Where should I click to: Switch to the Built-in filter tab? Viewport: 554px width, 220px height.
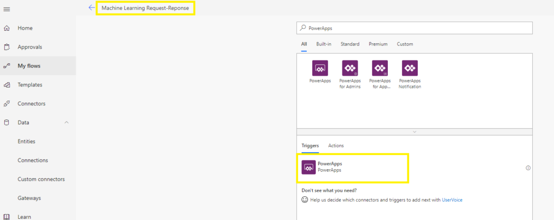tap(324, 44)
